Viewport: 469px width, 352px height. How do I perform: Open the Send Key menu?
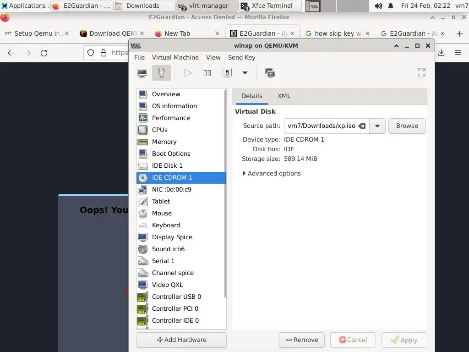tap(242, 57)
